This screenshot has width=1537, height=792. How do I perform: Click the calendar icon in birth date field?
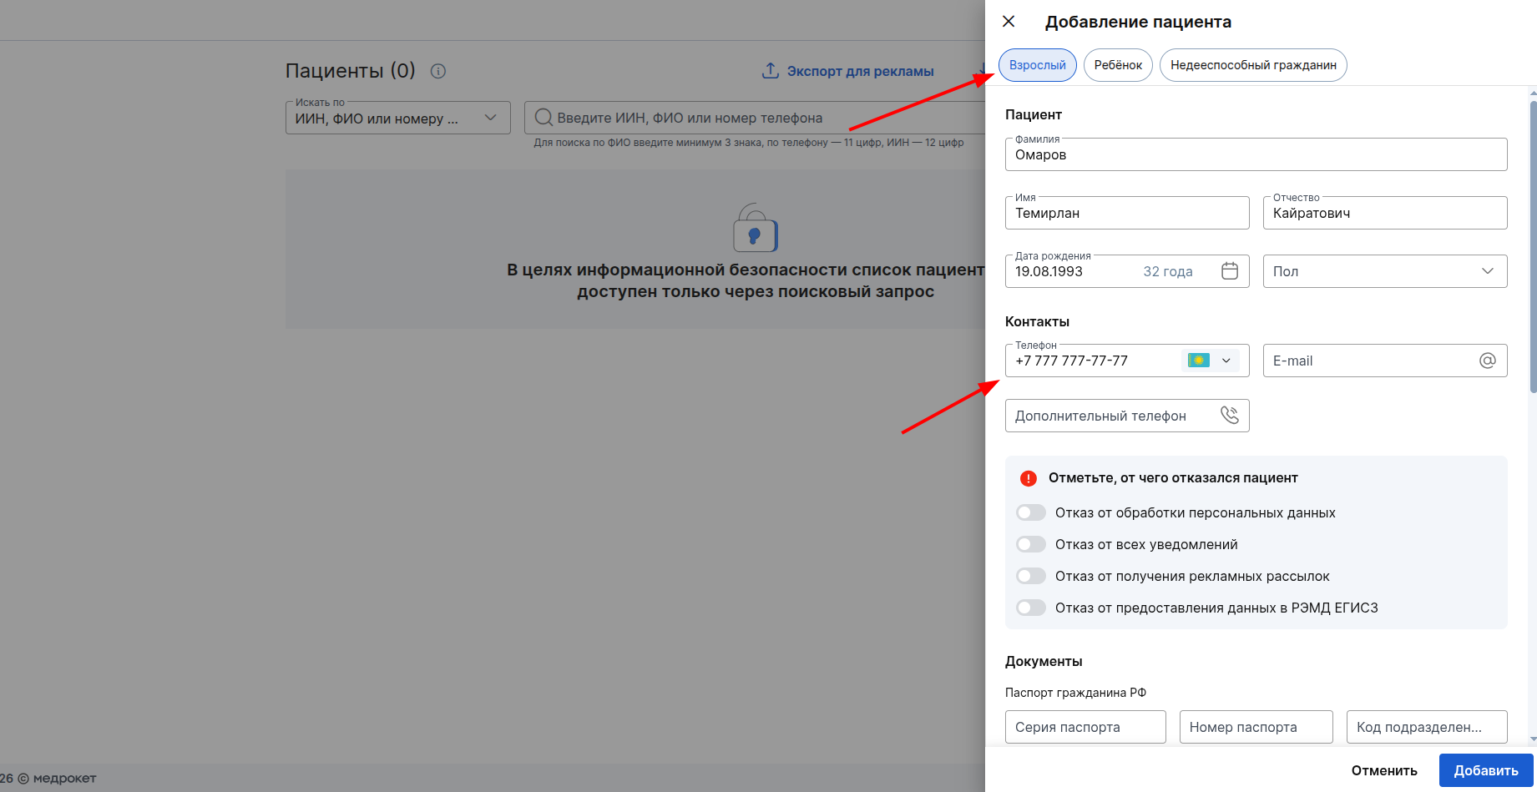point(1229,271)
